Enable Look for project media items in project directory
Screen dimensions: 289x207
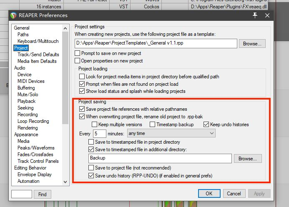tap(82, 76)
